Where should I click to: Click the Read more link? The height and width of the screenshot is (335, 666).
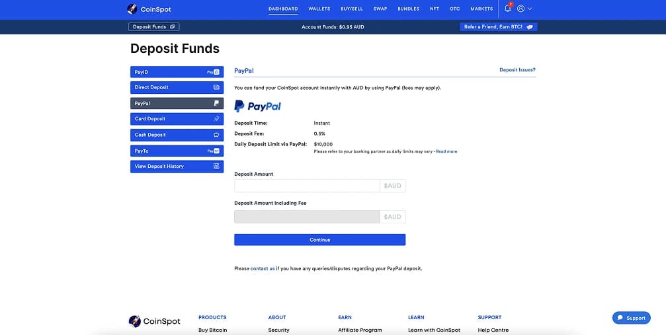click(x=446, y=151)
